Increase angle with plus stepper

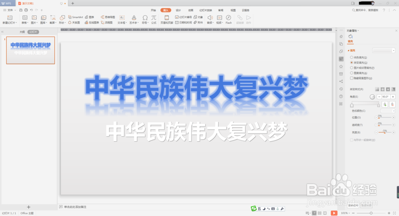pyautogui.click(x=393, y=97)
